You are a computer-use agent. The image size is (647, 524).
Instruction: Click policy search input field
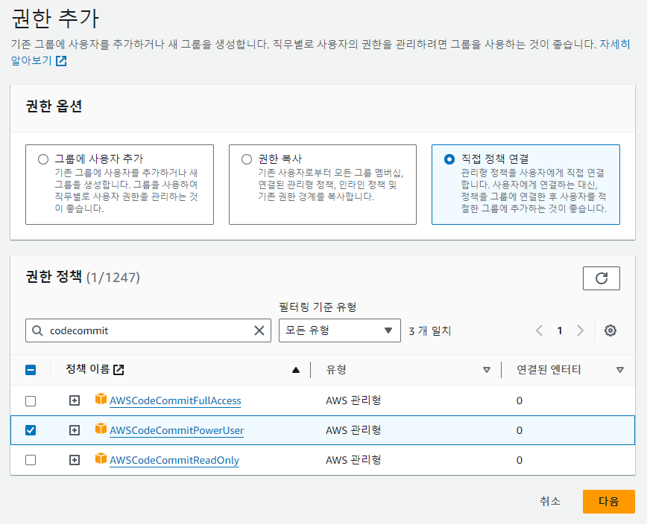tap(148, 330)
